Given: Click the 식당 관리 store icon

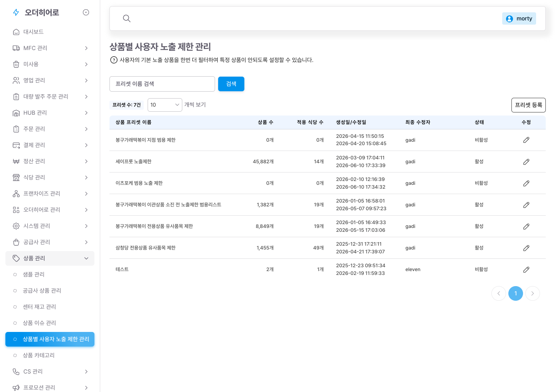Looking at the screenshot, I should 16,178.
